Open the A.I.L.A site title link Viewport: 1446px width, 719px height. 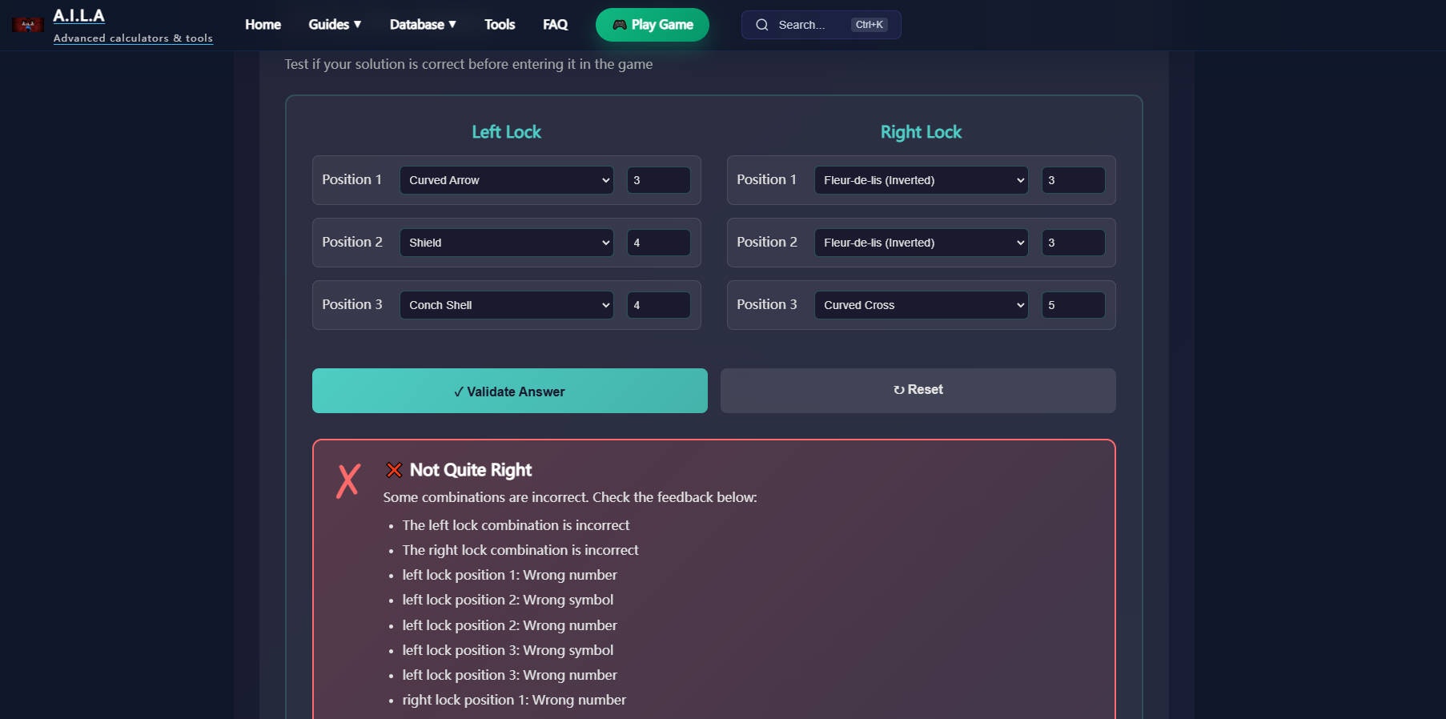pyautogui.click(x=78, y=16)
